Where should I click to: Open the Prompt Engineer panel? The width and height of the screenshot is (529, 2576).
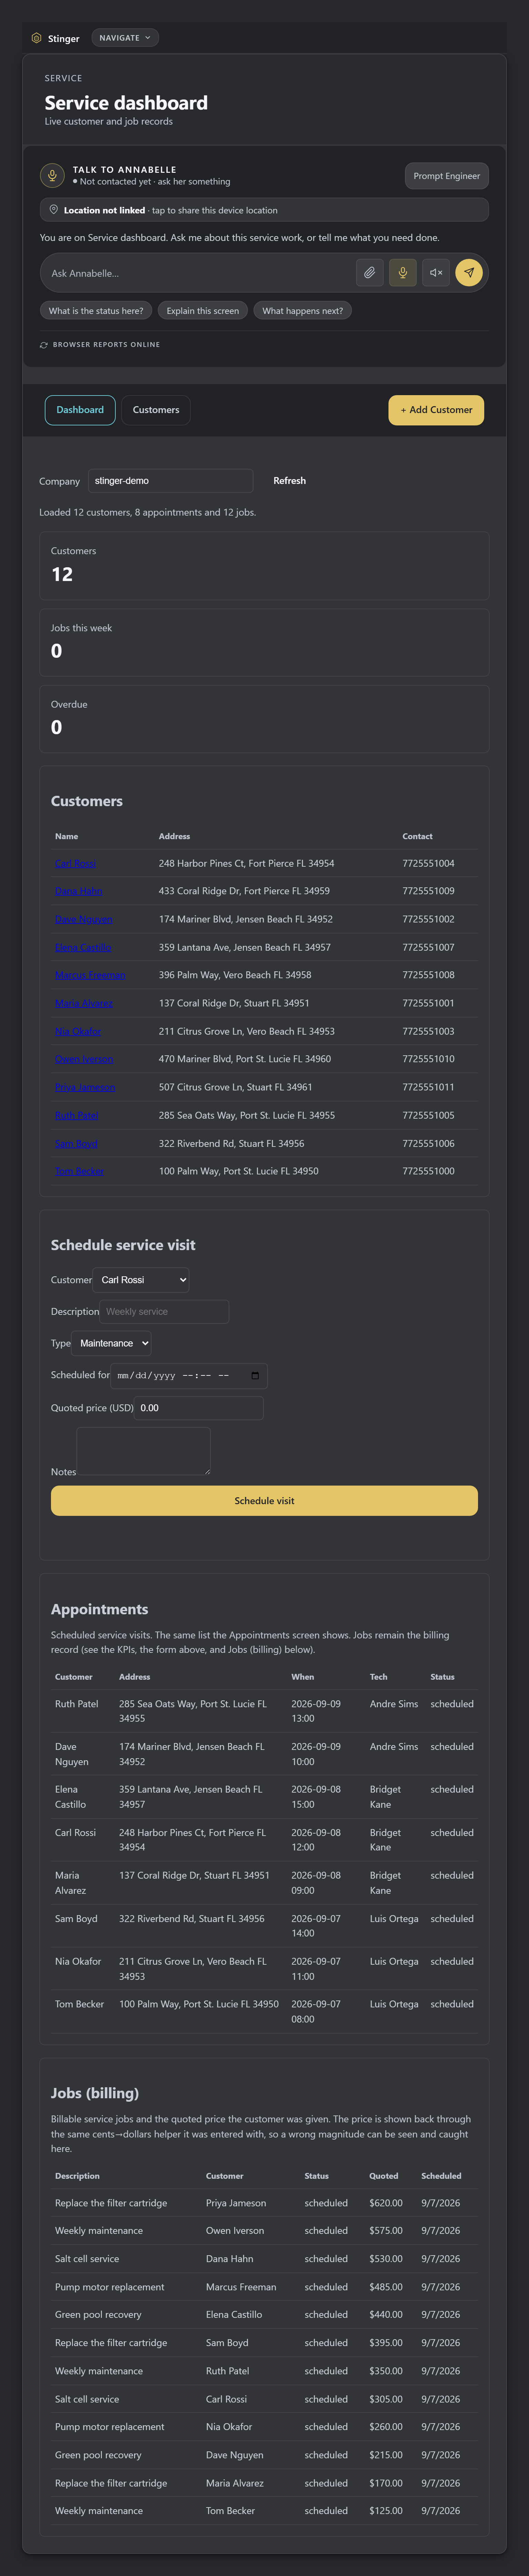(x=447, y=176)
